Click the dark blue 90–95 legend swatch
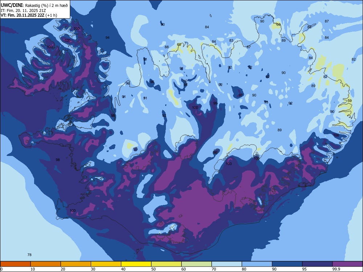The image size is (363, 272). click(x=287, y=264)
